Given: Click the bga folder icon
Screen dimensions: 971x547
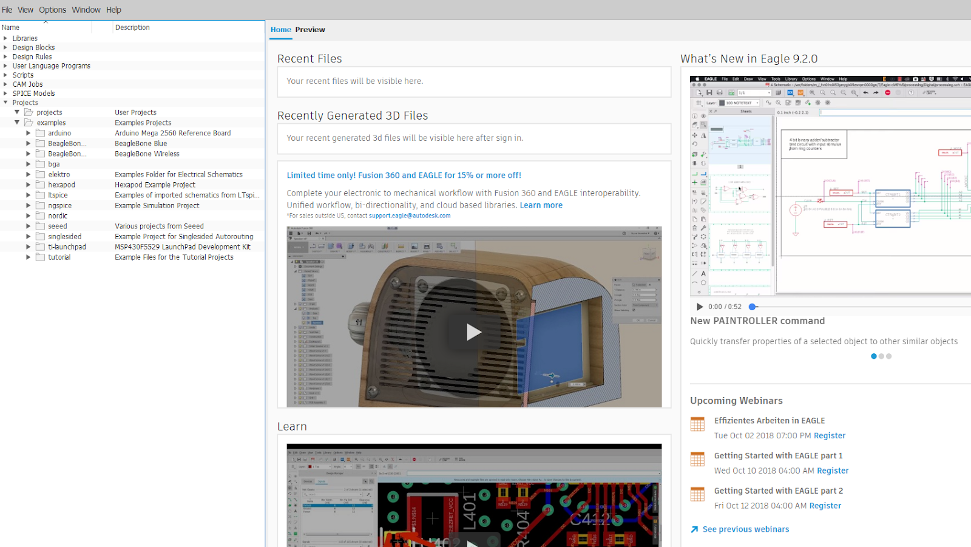Looking at the screenshot, I should coord(41,164).
